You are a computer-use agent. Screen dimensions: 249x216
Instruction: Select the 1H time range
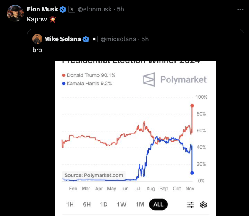pos(70,204)
